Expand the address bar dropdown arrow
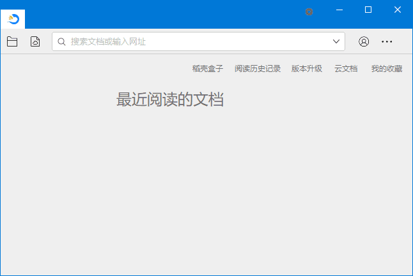The height and width of the screenshot is (276, 413). [336, 41]
